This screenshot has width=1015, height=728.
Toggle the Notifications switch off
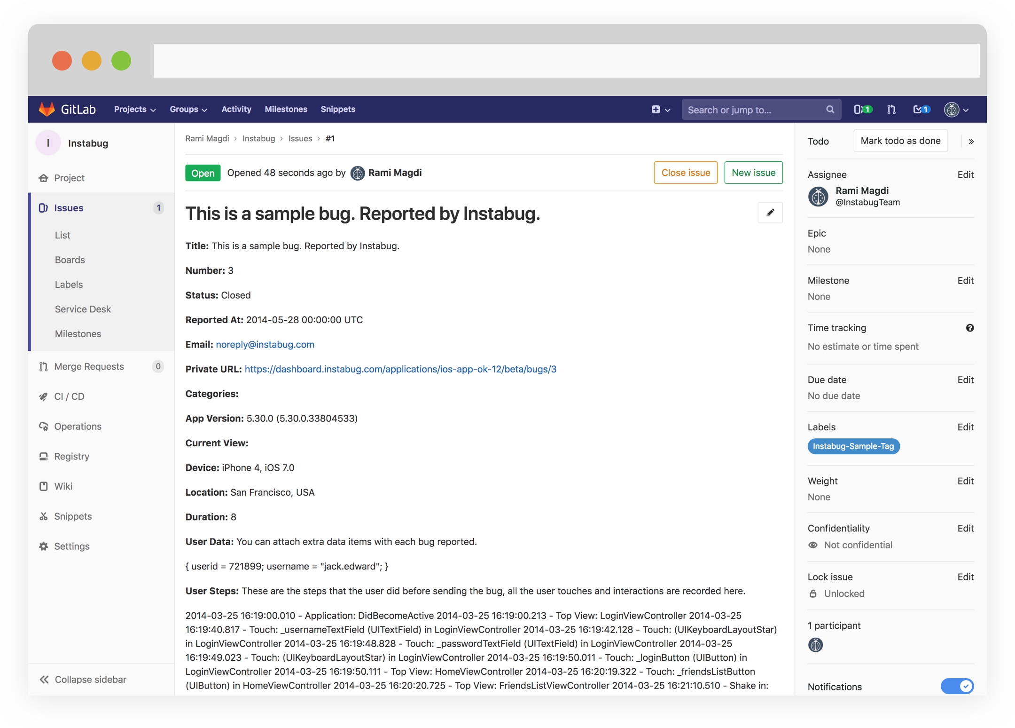[957, 686]
